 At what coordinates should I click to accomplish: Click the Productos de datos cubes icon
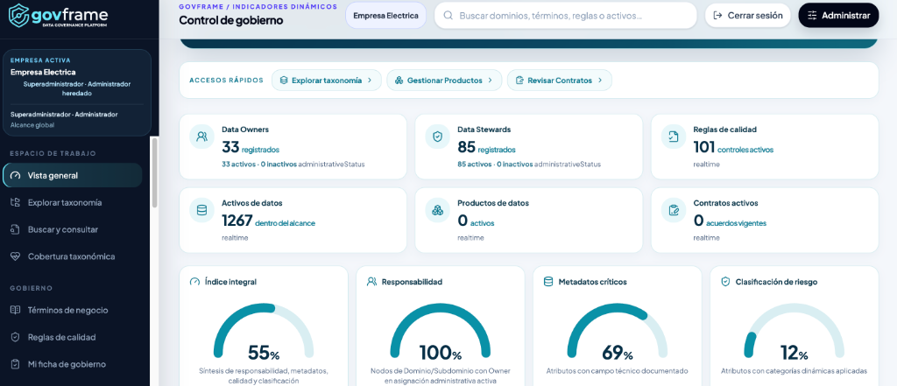[438, 210]
